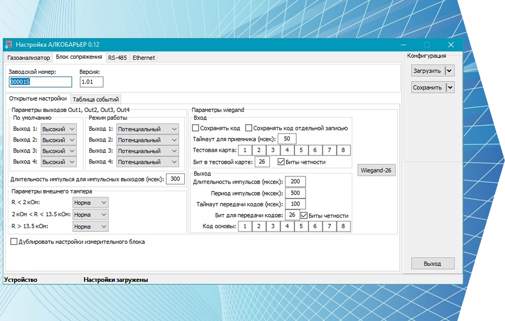
Task: Click Код основы byte cell 8
Action: tap(343, 226)
